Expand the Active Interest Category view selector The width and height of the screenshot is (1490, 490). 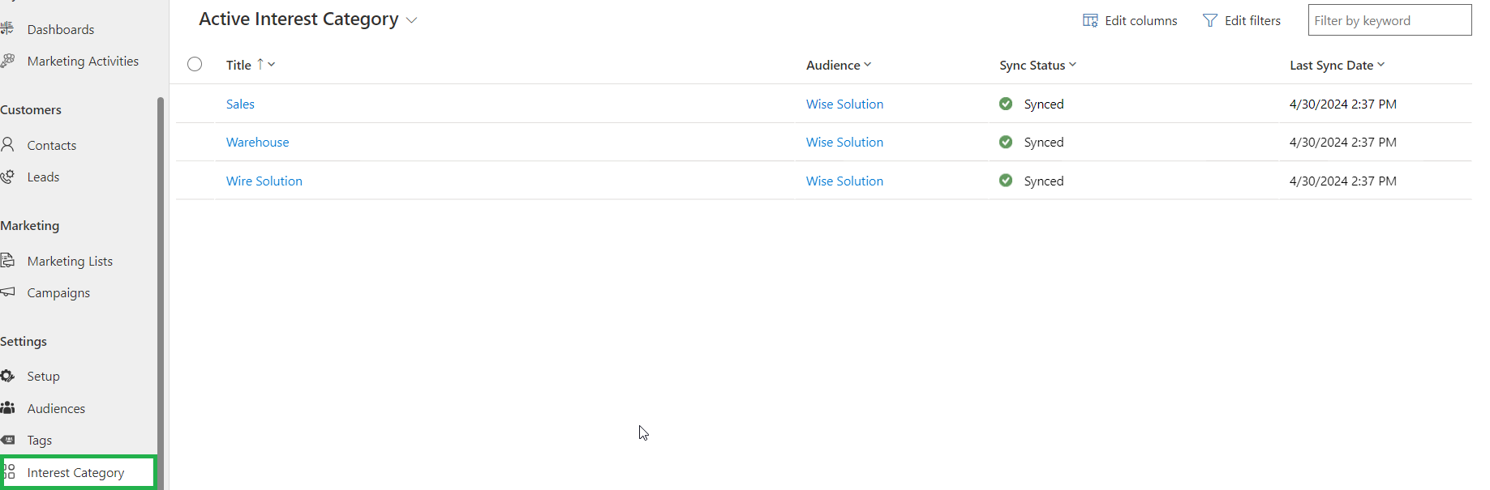click(x=411, y=20)
